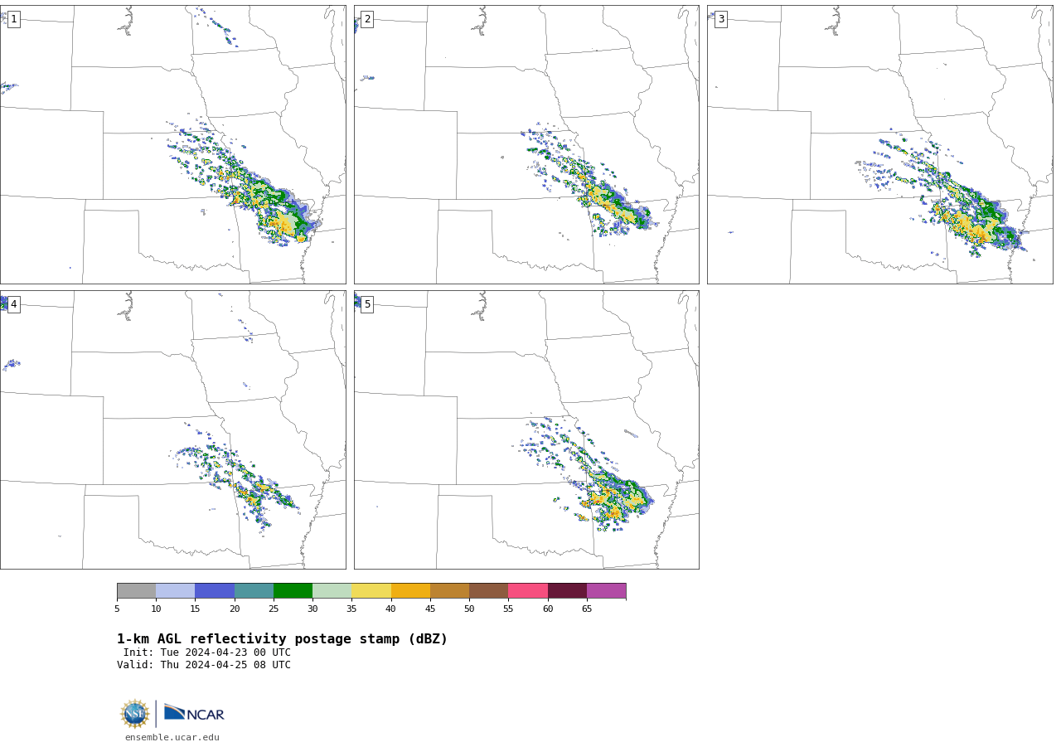This screenshot has height=747, width=1061.
Task: Select the gray 5-10 dBZ swatch
Action: coord(136,591)
